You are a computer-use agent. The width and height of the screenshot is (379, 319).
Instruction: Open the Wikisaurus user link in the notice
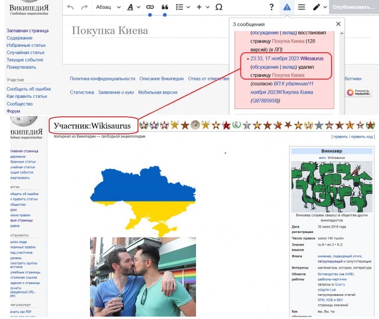(312, 58)
